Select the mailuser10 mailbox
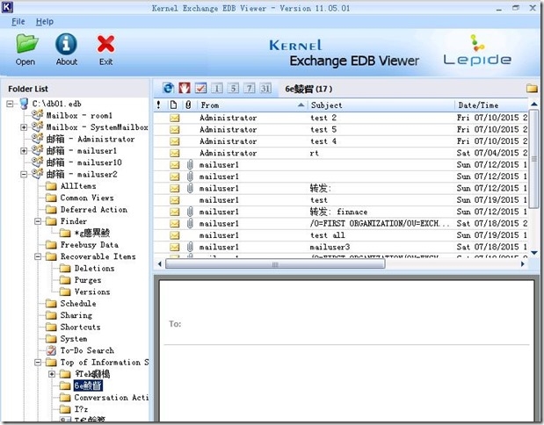 (x=83, y=162)
